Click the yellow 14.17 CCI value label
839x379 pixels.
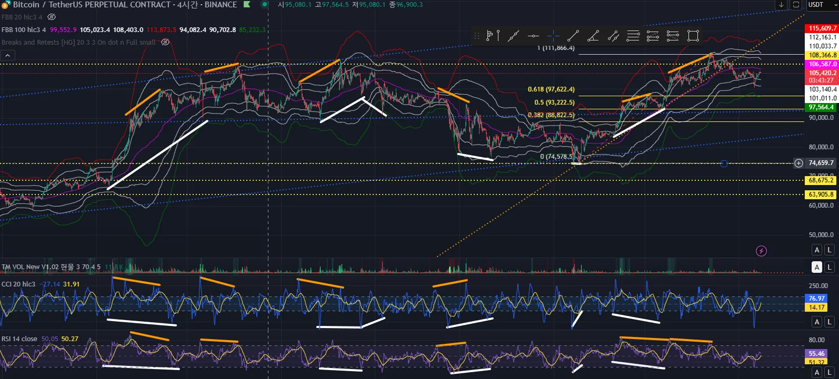[816, 307]
